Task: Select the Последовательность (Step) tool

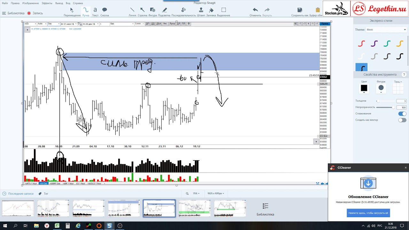Action: click(183, 12)
